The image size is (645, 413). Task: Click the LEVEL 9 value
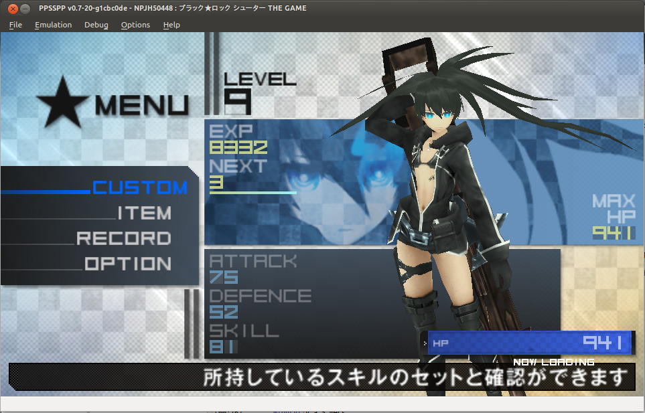(x=238, y=102)
